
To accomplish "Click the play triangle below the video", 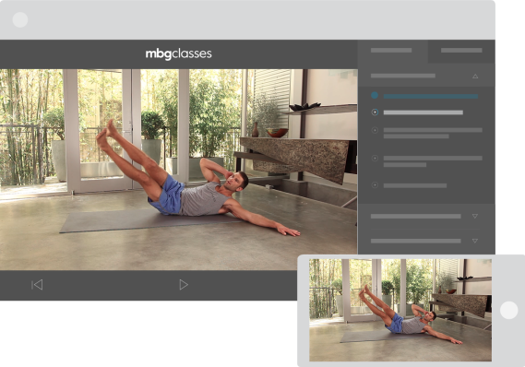I will (184, 285).
